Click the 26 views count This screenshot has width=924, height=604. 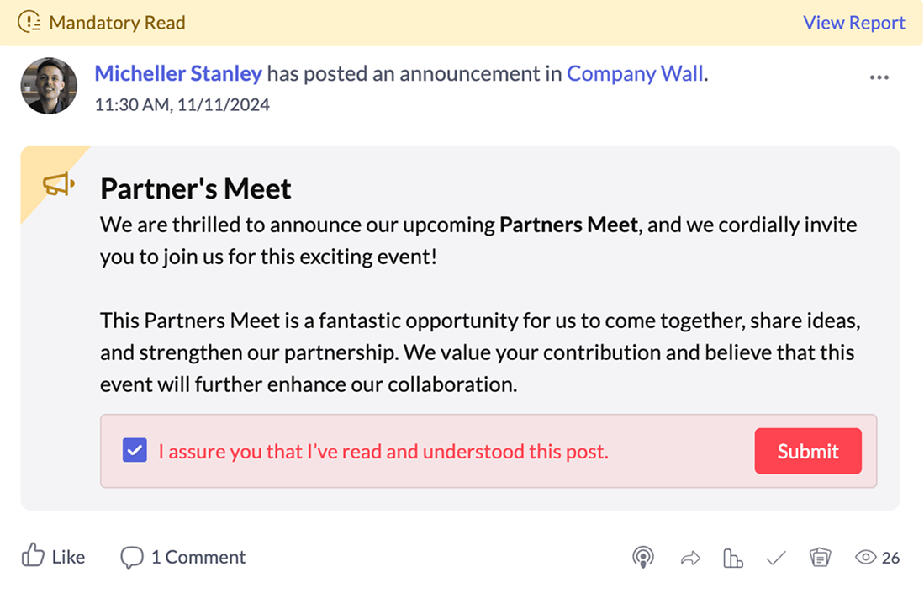(x=891, y=558)
